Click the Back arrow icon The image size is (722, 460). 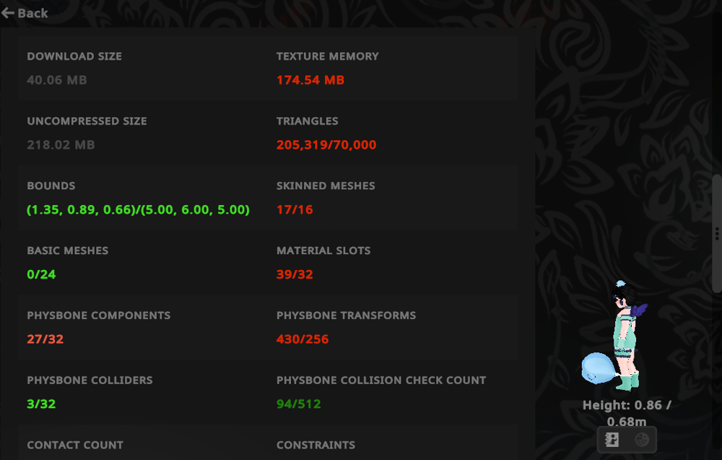point(8,12)
